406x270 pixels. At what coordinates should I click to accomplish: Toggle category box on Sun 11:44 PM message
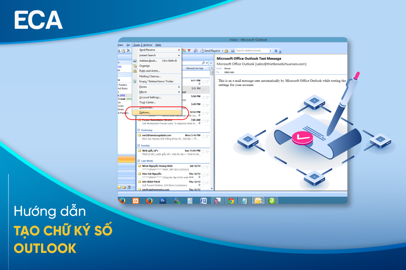click(x=203, y=152)
